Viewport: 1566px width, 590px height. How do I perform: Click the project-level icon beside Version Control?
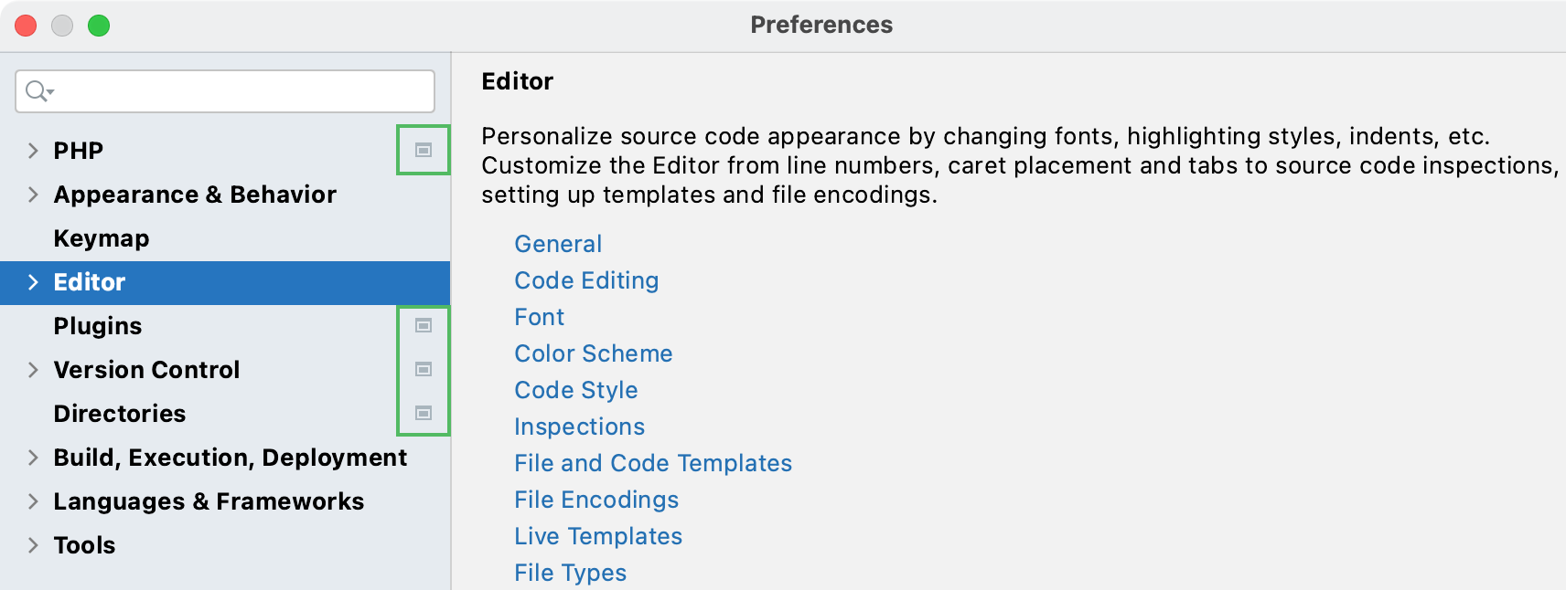[424, 369]
